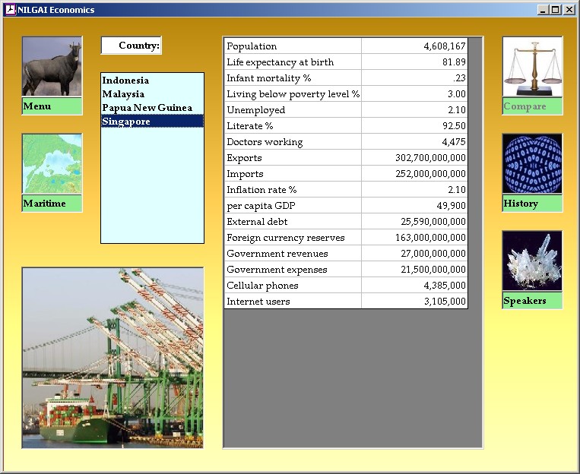Select the highlighted Singapore entry

pyautogui.click(x=126, y=122)
